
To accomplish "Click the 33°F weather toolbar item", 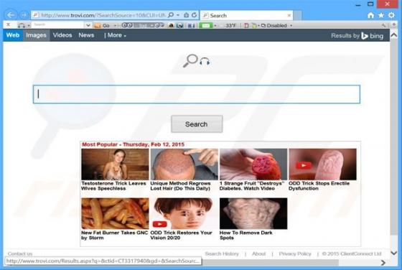I will [228, 25].
